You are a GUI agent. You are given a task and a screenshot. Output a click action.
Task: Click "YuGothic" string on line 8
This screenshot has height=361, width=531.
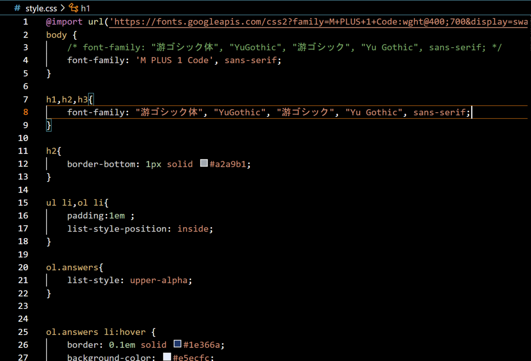click(x=240, y=112)
